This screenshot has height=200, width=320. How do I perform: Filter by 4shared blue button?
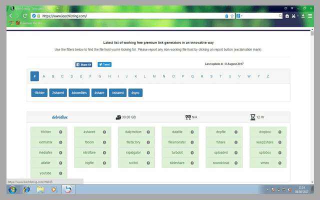tap(118, 93)
